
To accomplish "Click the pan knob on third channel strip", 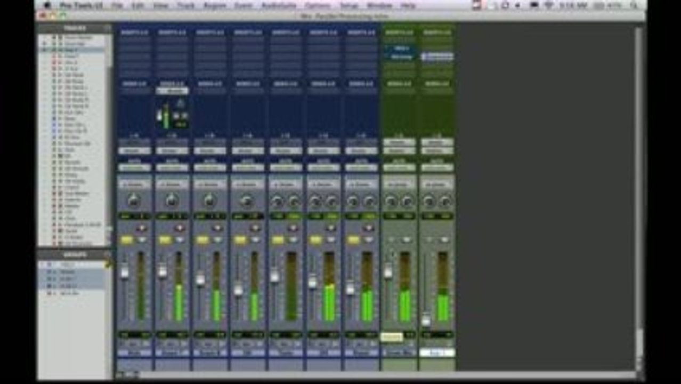I will (x=209, y=201).
